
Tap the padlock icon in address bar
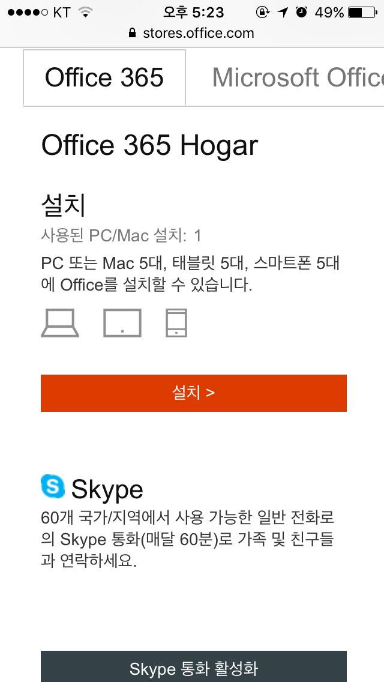coord(133,33)
